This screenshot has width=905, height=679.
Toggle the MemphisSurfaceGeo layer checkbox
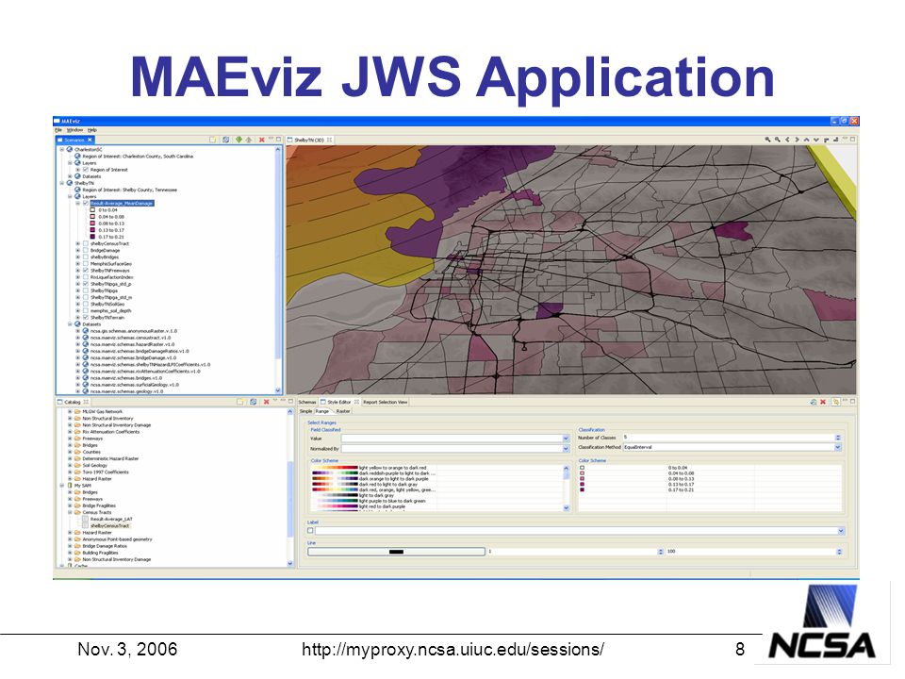(x=86, y=264)
